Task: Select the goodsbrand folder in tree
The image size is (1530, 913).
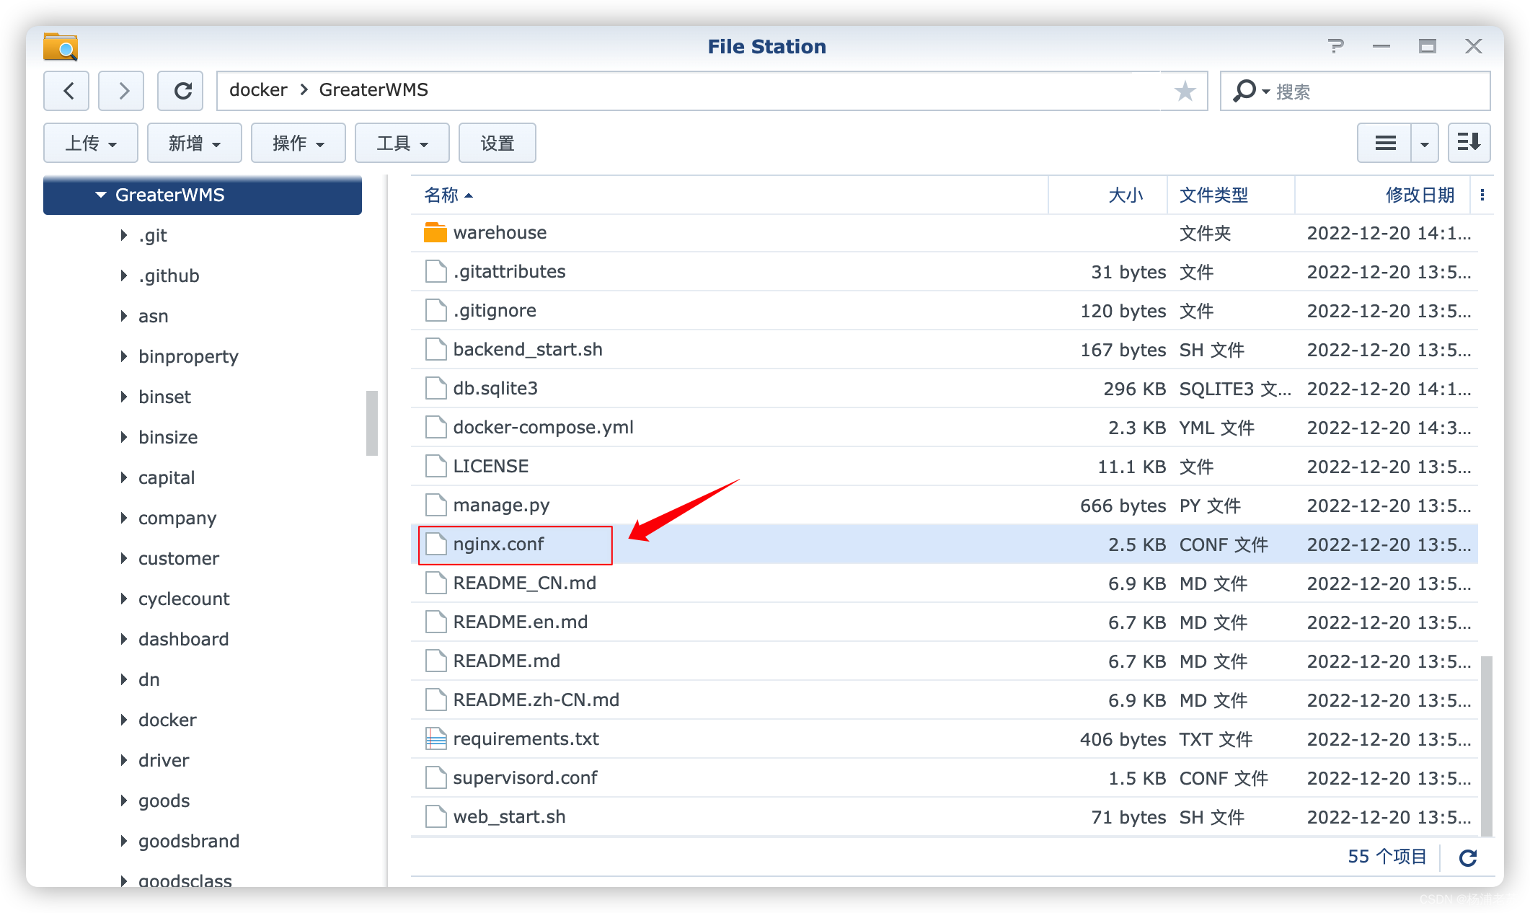Action: point(189,841)
